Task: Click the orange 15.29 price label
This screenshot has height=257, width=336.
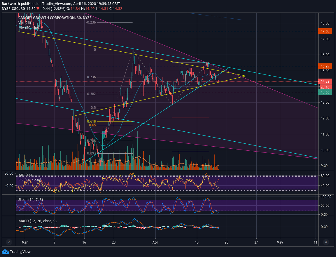Action: [325, 66]
